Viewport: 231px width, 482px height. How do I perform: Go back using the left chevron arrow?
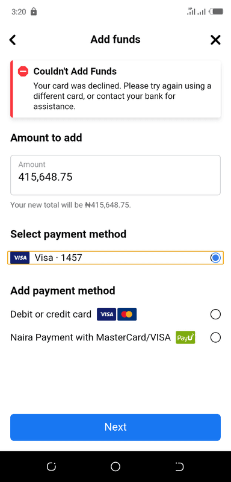pos(12,40)
